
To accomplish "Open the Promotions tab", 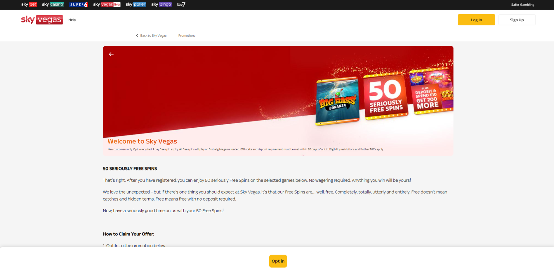I will pos(187,36).
